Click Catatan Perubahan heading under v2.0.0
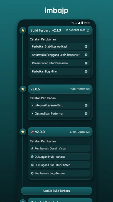 pos(43,141)
